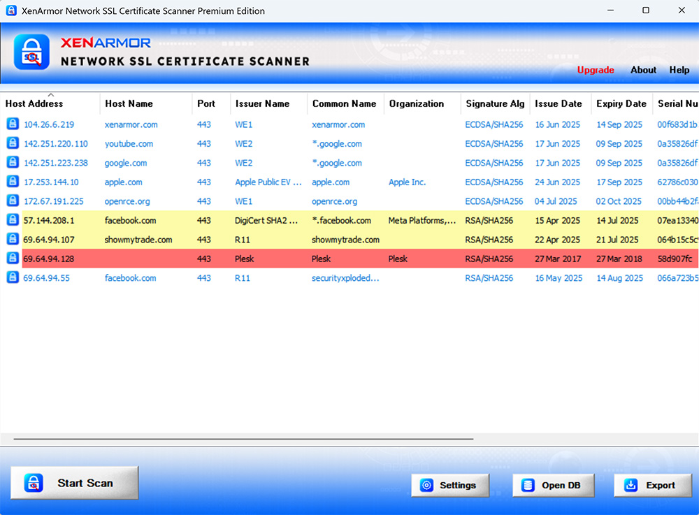Select host address 104.26.6.219
This screenshot has height=515, width=699.
pyautogui.click(x=49, y=125)
